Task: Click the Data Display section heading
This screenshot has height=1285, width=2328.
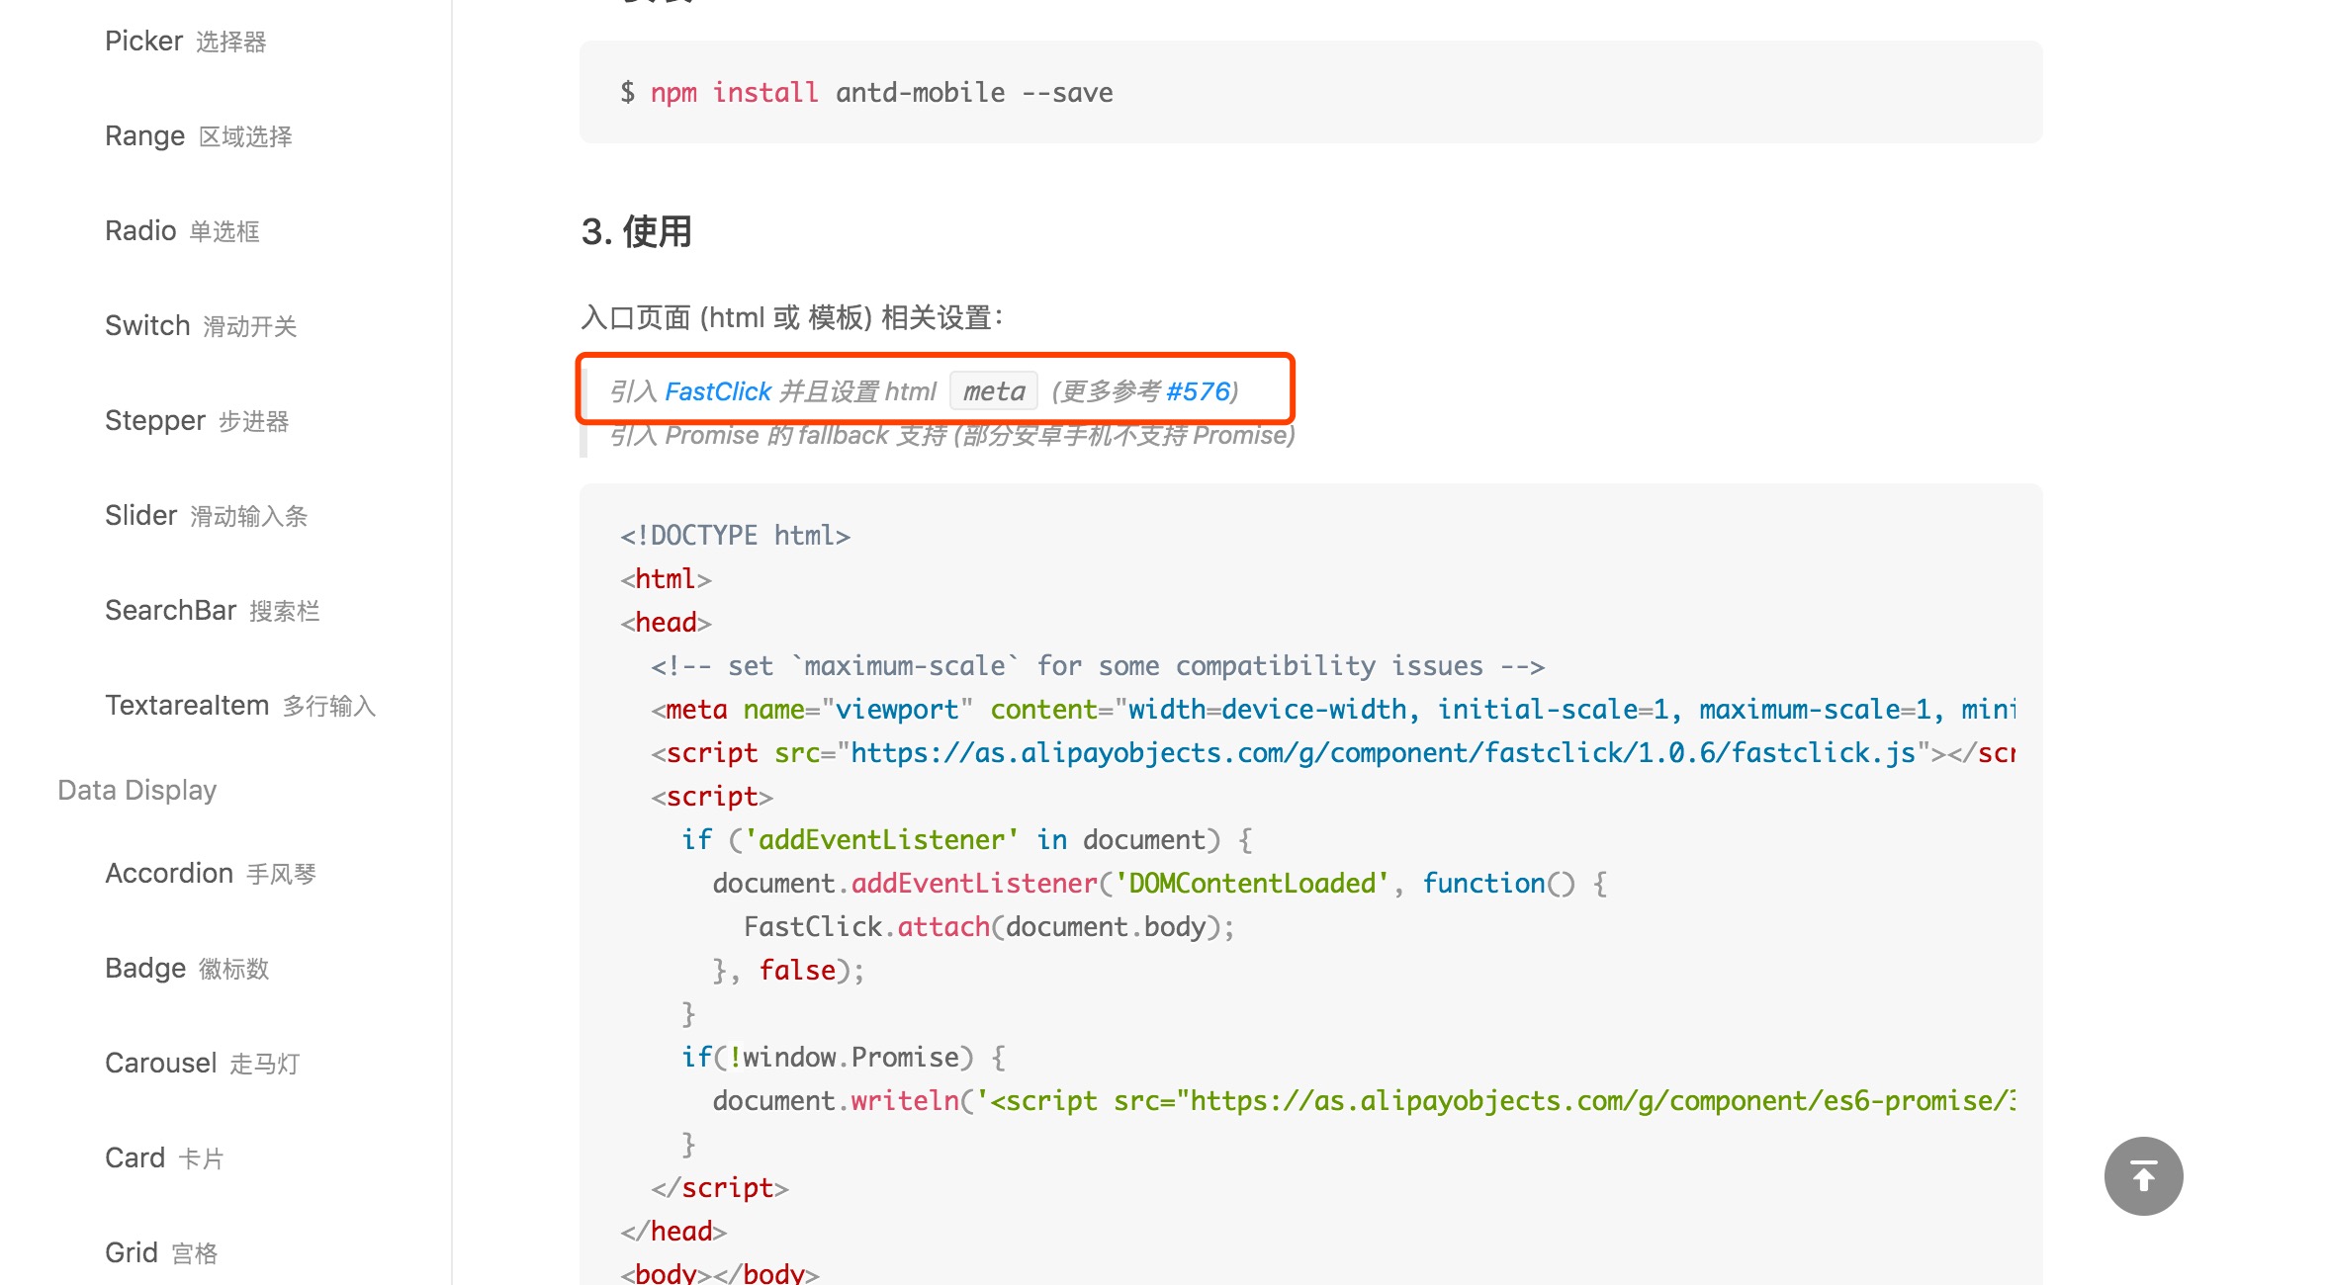Action: [136, 790]
